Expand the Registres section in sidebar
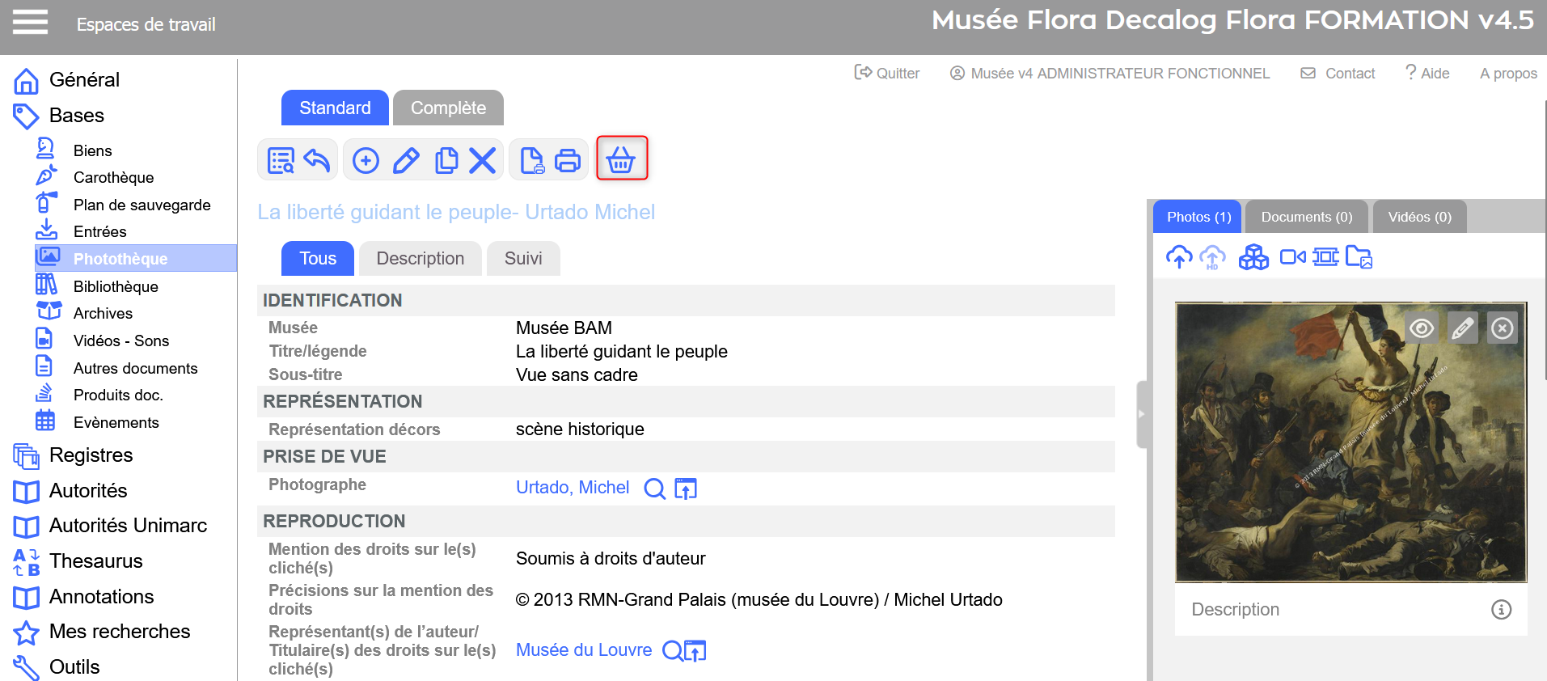The width and height of the screenshot is (1547, 681). pos(91,455)
